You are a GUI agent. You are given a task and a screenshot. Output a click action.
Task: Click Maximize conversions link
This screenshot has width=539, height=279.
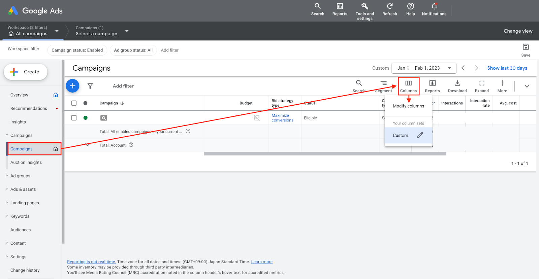click(282, 118)
